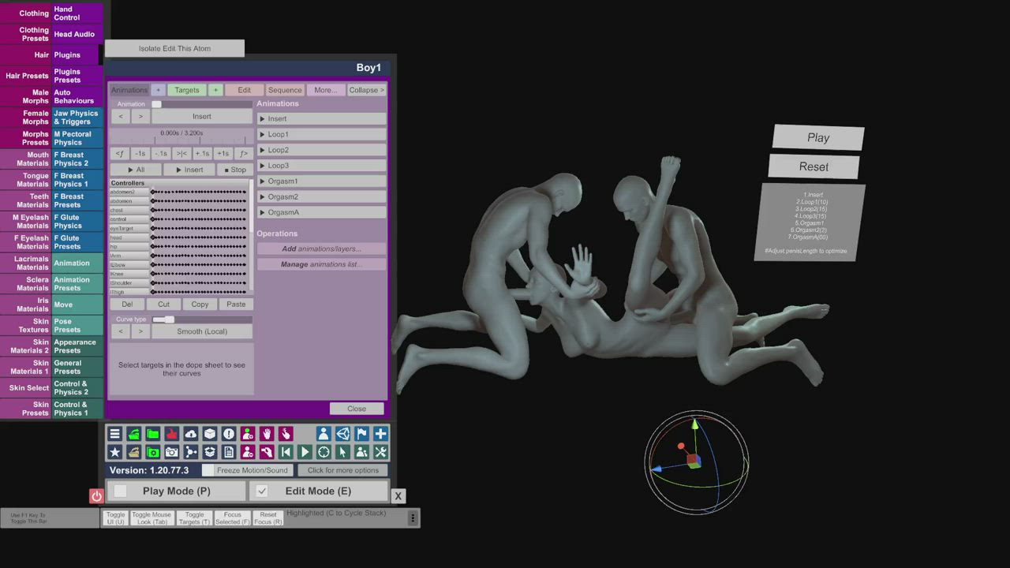Click the remove person atom icon
The image size is (1010, 568).
click(248, 452)
